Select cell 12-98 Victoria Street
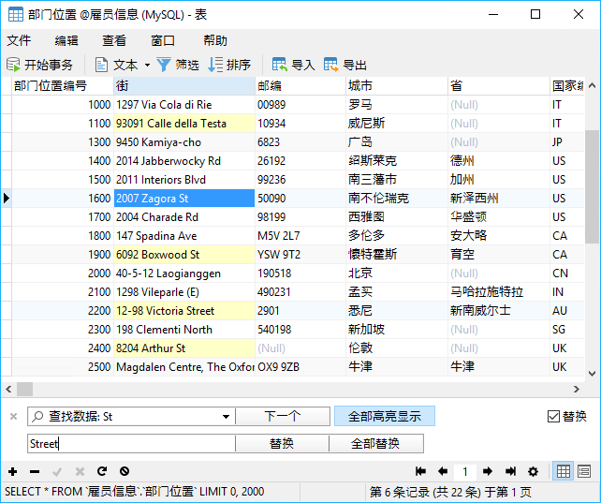The width and height of the screenshot is (601, 503). click(184, 311)
